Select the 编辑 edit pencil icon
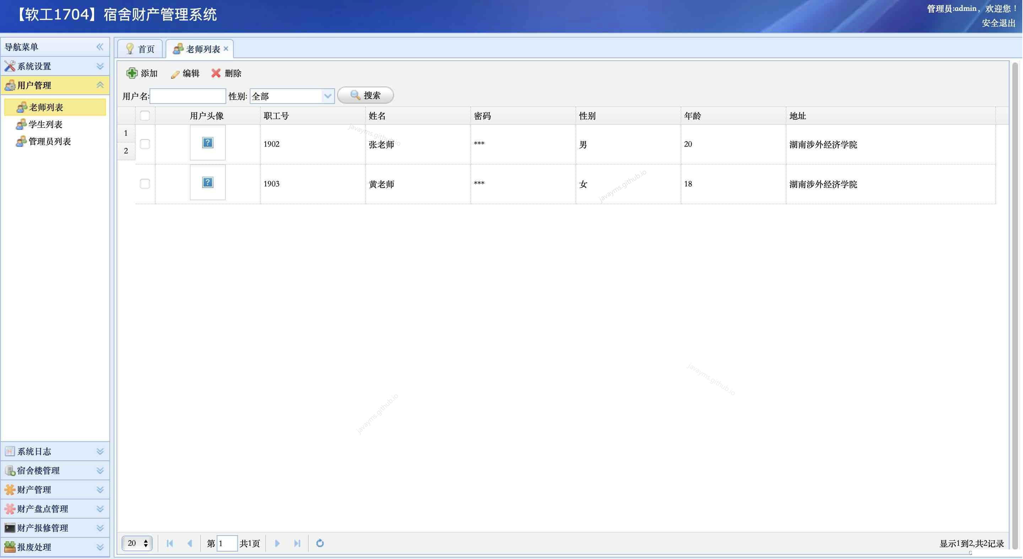 [x=175, y=74]
